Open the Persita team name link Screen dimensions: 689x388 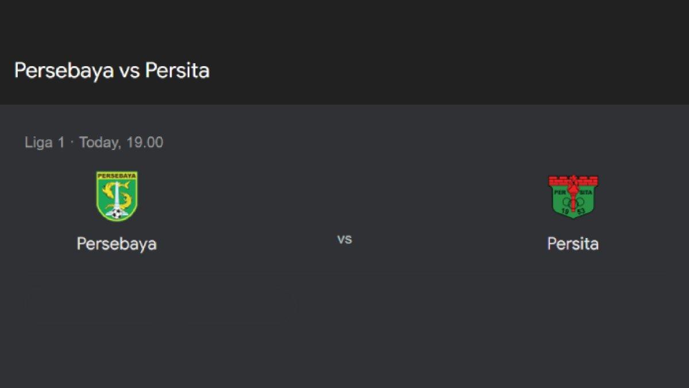tap(573, 244)
